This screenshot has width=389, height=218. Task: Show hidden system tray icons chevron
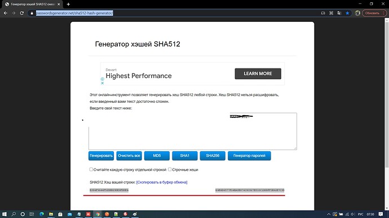click(329, 214)
